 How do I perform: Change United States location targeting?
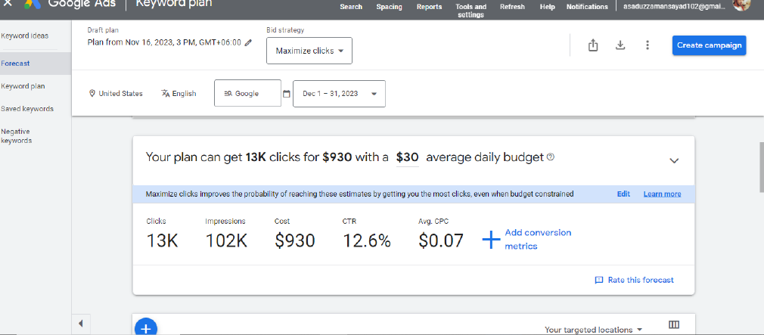tap(116, 94)
